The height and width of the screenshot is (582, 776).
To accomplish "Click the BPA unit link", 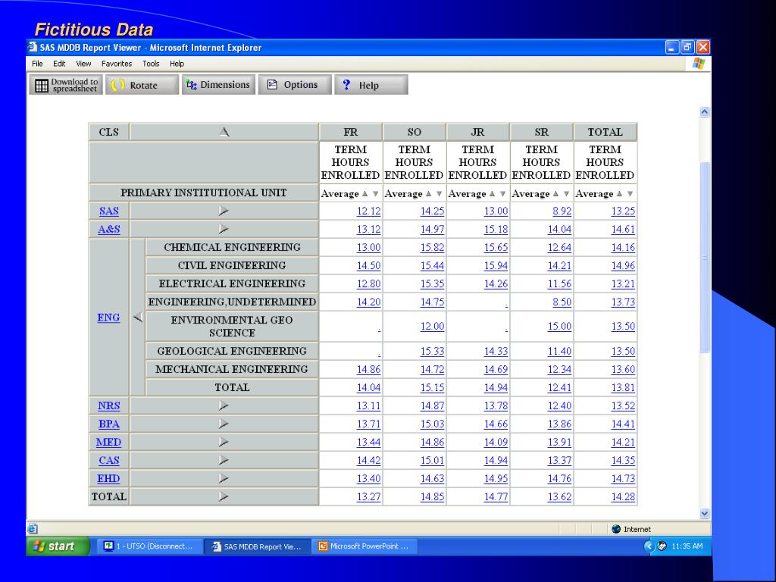I will coord(109,424).
